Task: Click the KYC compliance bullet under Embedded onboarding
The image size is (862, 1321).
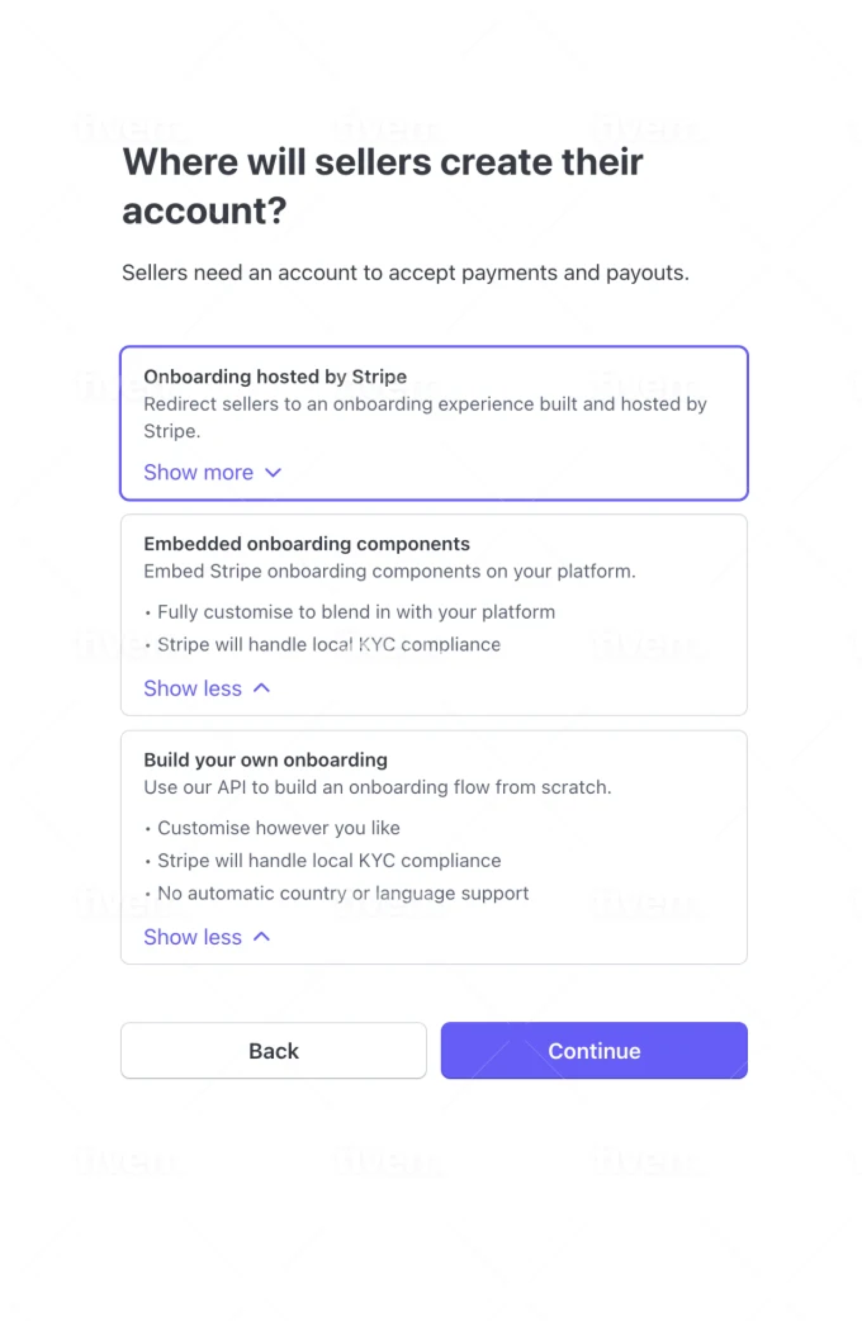Action: (329, 644)
